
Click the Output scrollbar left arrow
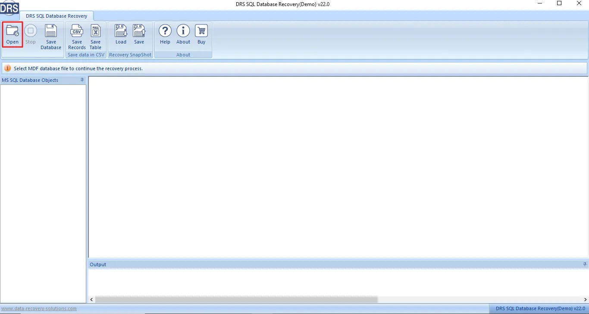tap(91, 299)
